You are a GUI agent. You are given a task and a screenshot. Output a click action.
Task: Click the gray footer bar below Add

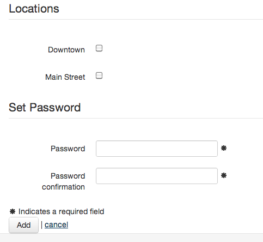pos(131,238)
